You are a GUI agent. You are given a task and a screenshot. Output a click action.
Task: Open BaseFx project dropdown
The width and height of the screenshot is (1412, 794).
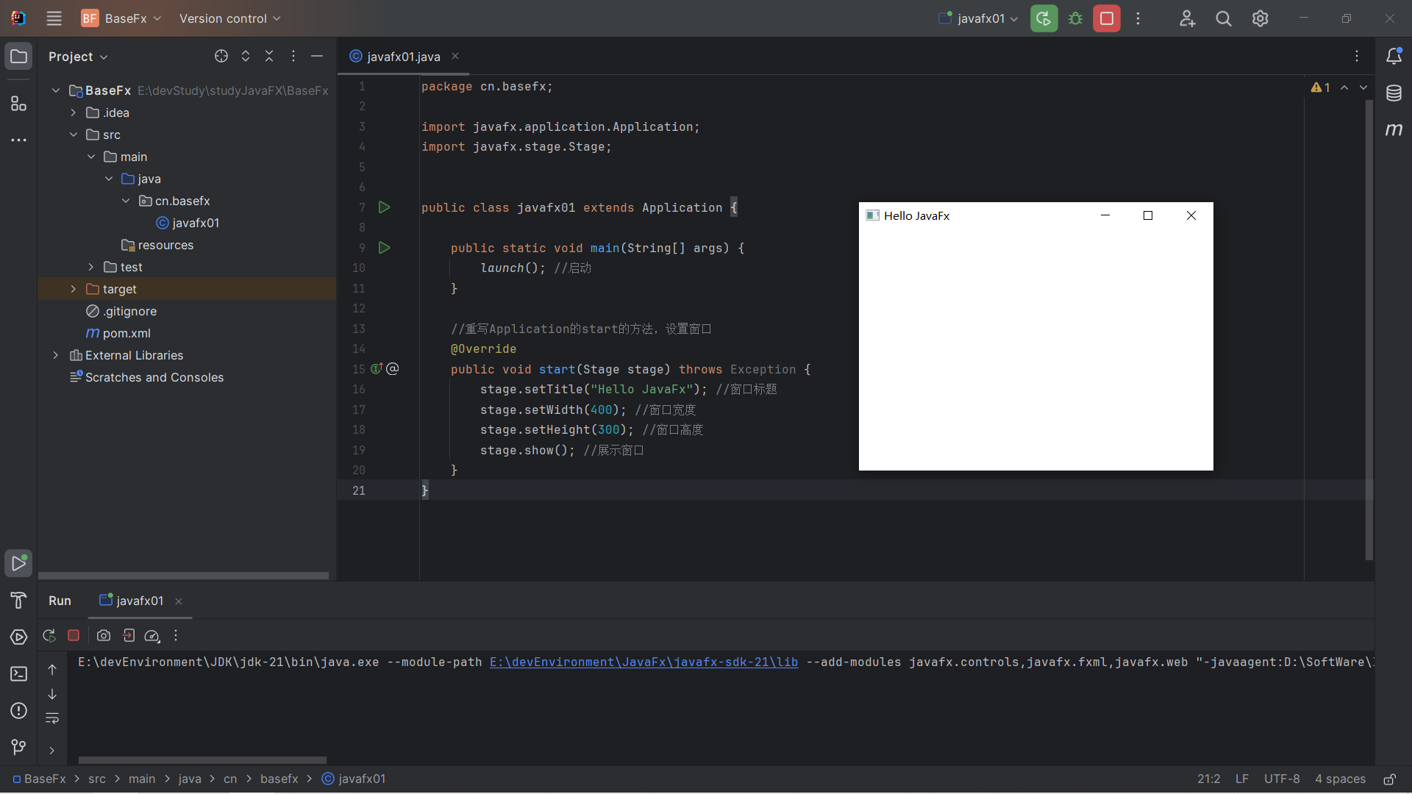[x=121, y=18]
